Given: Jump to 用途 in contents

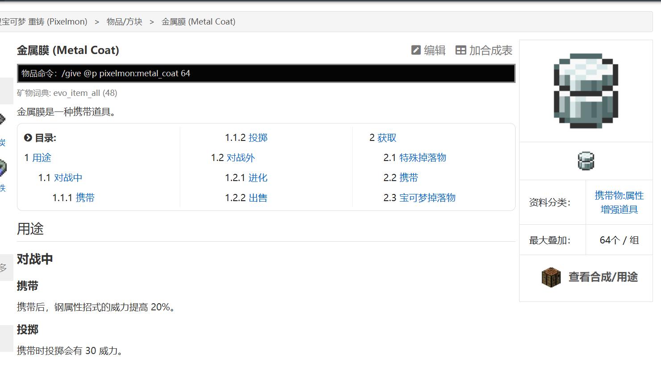Looking at the screenshot, I should pos(41,158).
